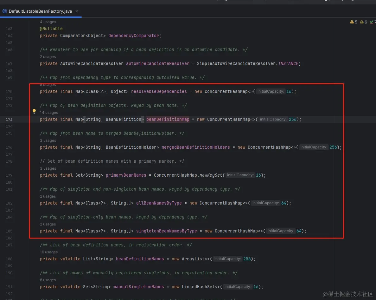
Task: Click the allBeanNamesByType field name
Action: (x=159, y=203)
